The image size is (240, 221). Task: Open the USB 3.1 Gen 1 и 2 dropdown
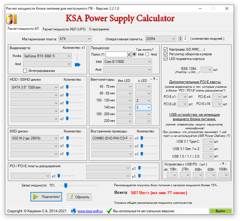point(208,149)
